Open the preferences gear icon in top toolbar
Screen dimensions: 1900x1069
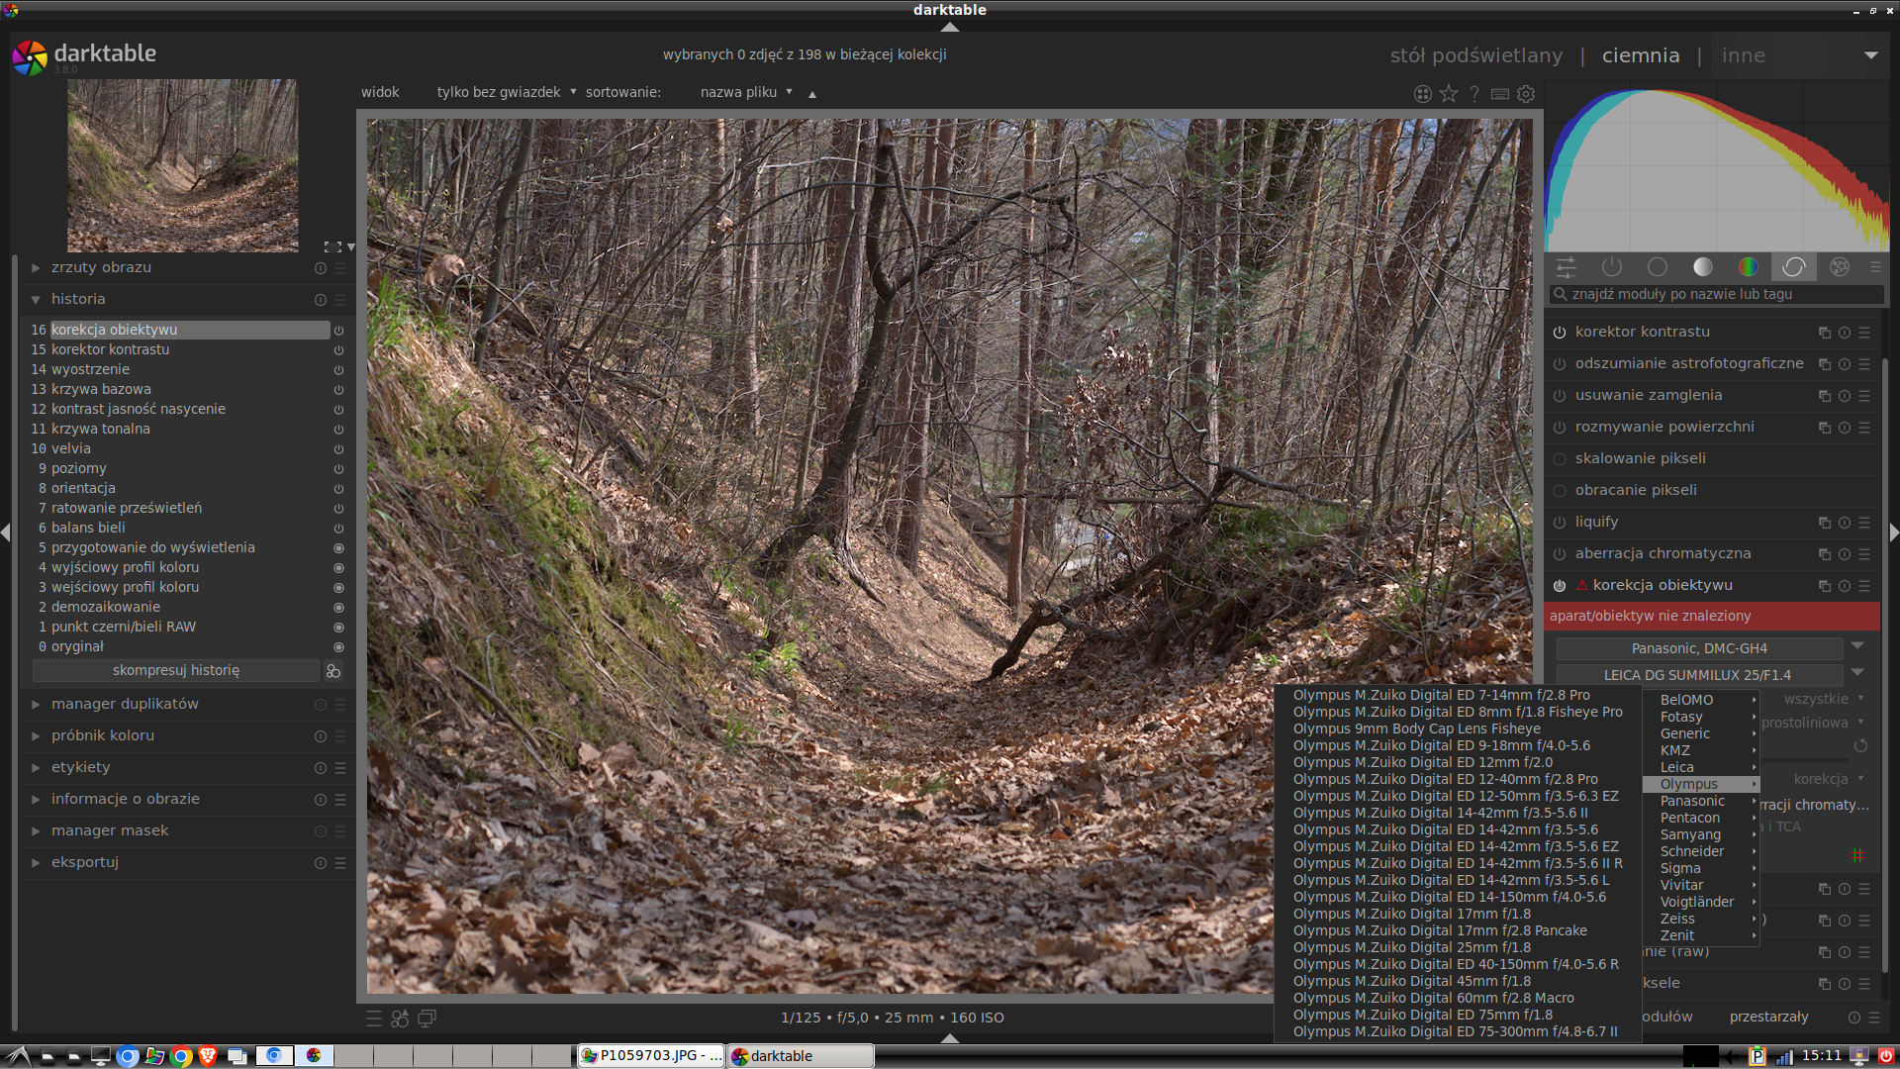point(1526,94)
